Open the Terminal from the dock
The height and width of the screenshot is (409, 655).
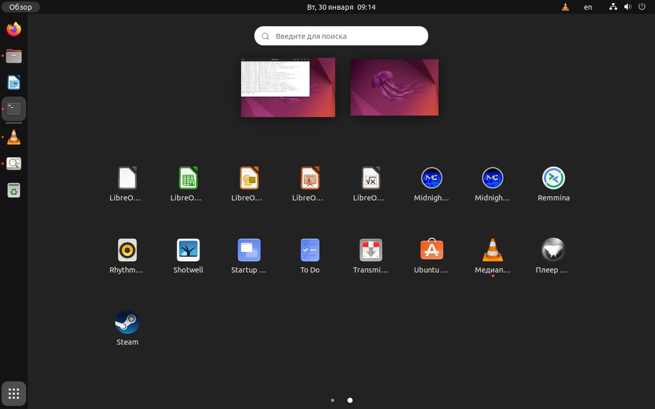coord(14,109)
